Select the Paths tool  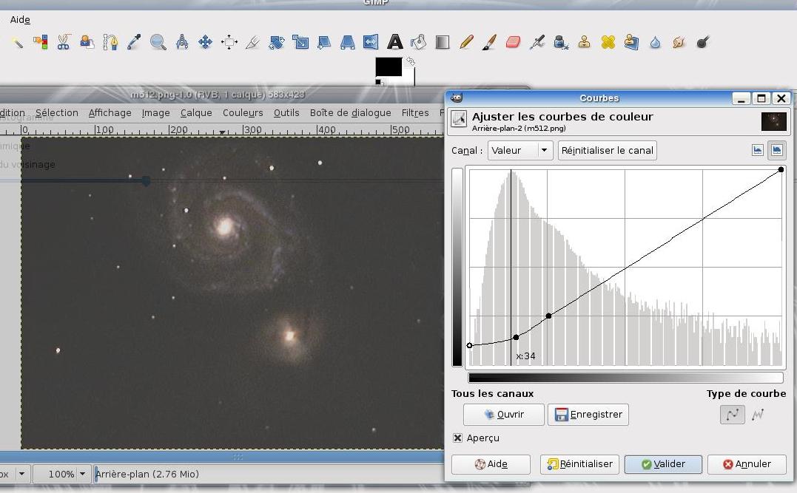(x=110, y=42)
